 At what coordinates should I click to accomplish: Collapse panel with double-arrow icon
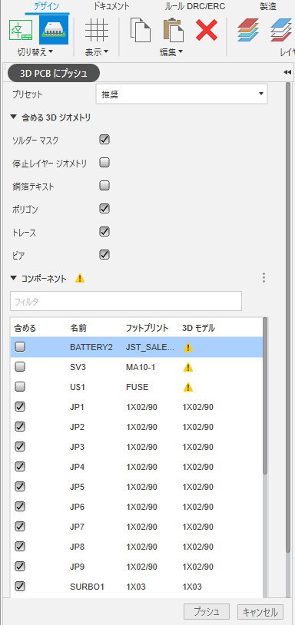tap(287, 72)
